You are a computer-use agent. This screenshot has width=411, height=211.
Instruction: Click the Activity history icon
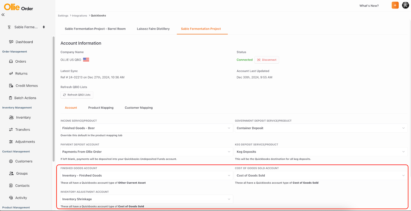(x=11, y=198)
